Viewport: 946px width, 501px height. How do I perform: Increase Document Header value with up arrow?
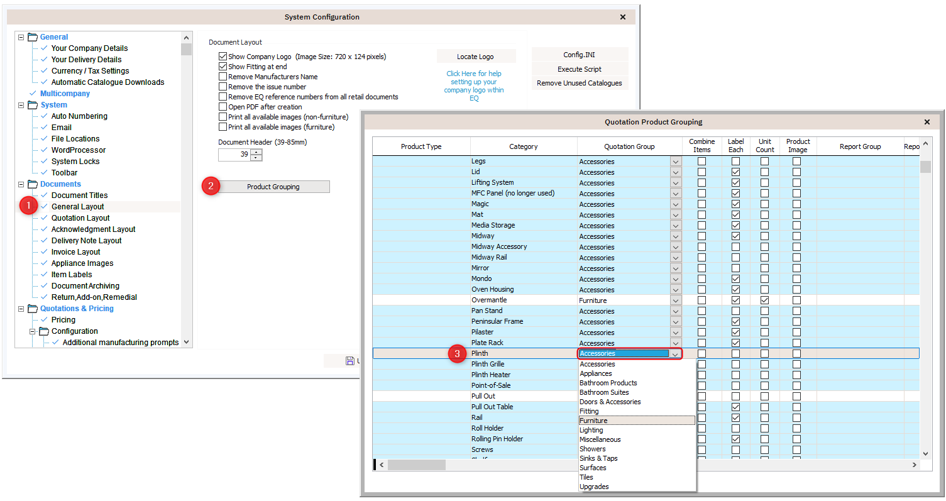click(256, 151)
